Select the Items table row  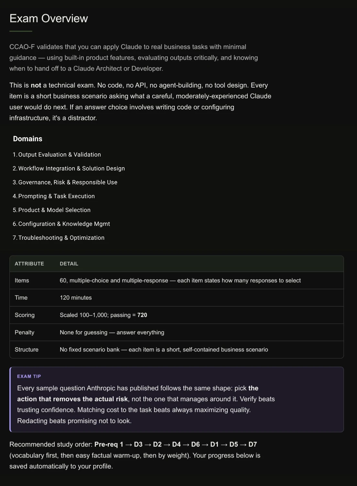pyautogui.click(x=177, y=281)
